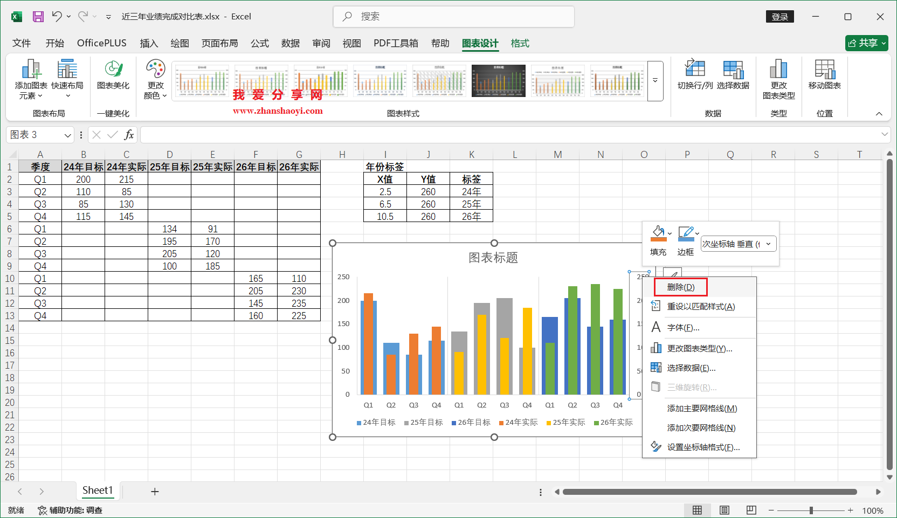The height and width of the screenshot is (518, 897).
Task: Click the formula bar cancel X icon
Action: click(x=96, y=135)
